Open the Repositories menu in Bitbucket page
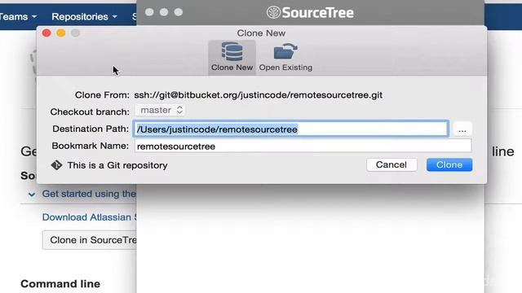Viewport: 522px width, 293px height. click(x=84, y=16)
